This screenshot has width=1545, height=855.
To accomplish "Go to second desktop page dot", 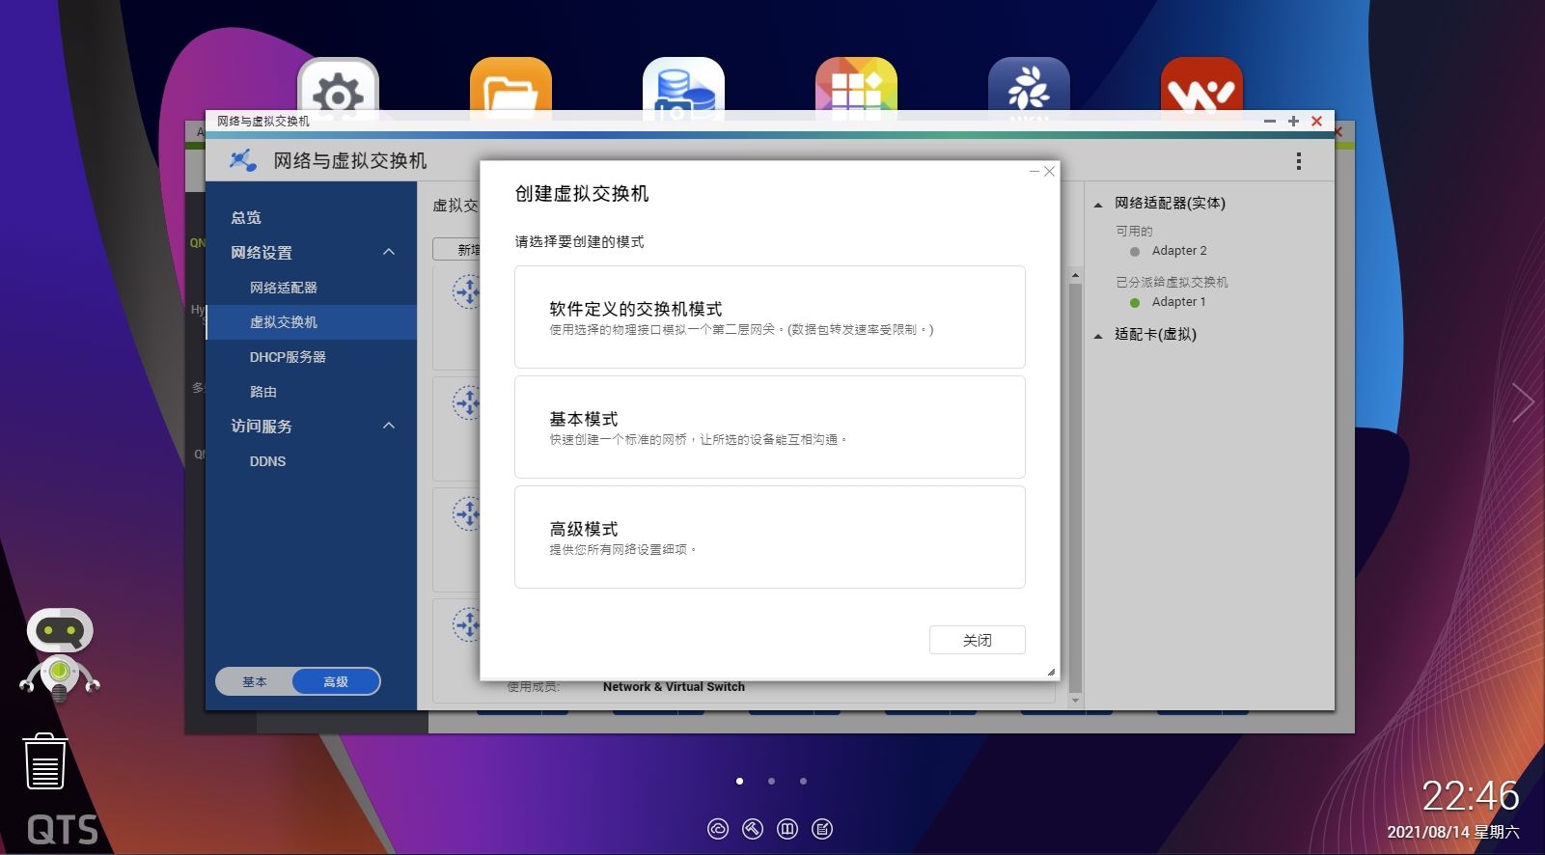I will 771,781.
